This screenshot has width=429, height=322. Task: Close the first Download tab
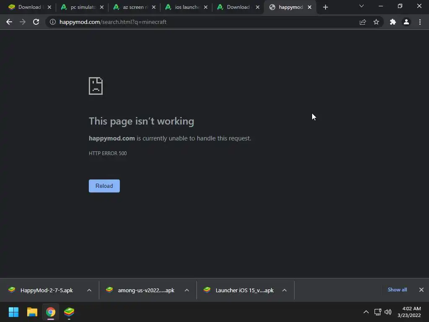click(49, 7)
